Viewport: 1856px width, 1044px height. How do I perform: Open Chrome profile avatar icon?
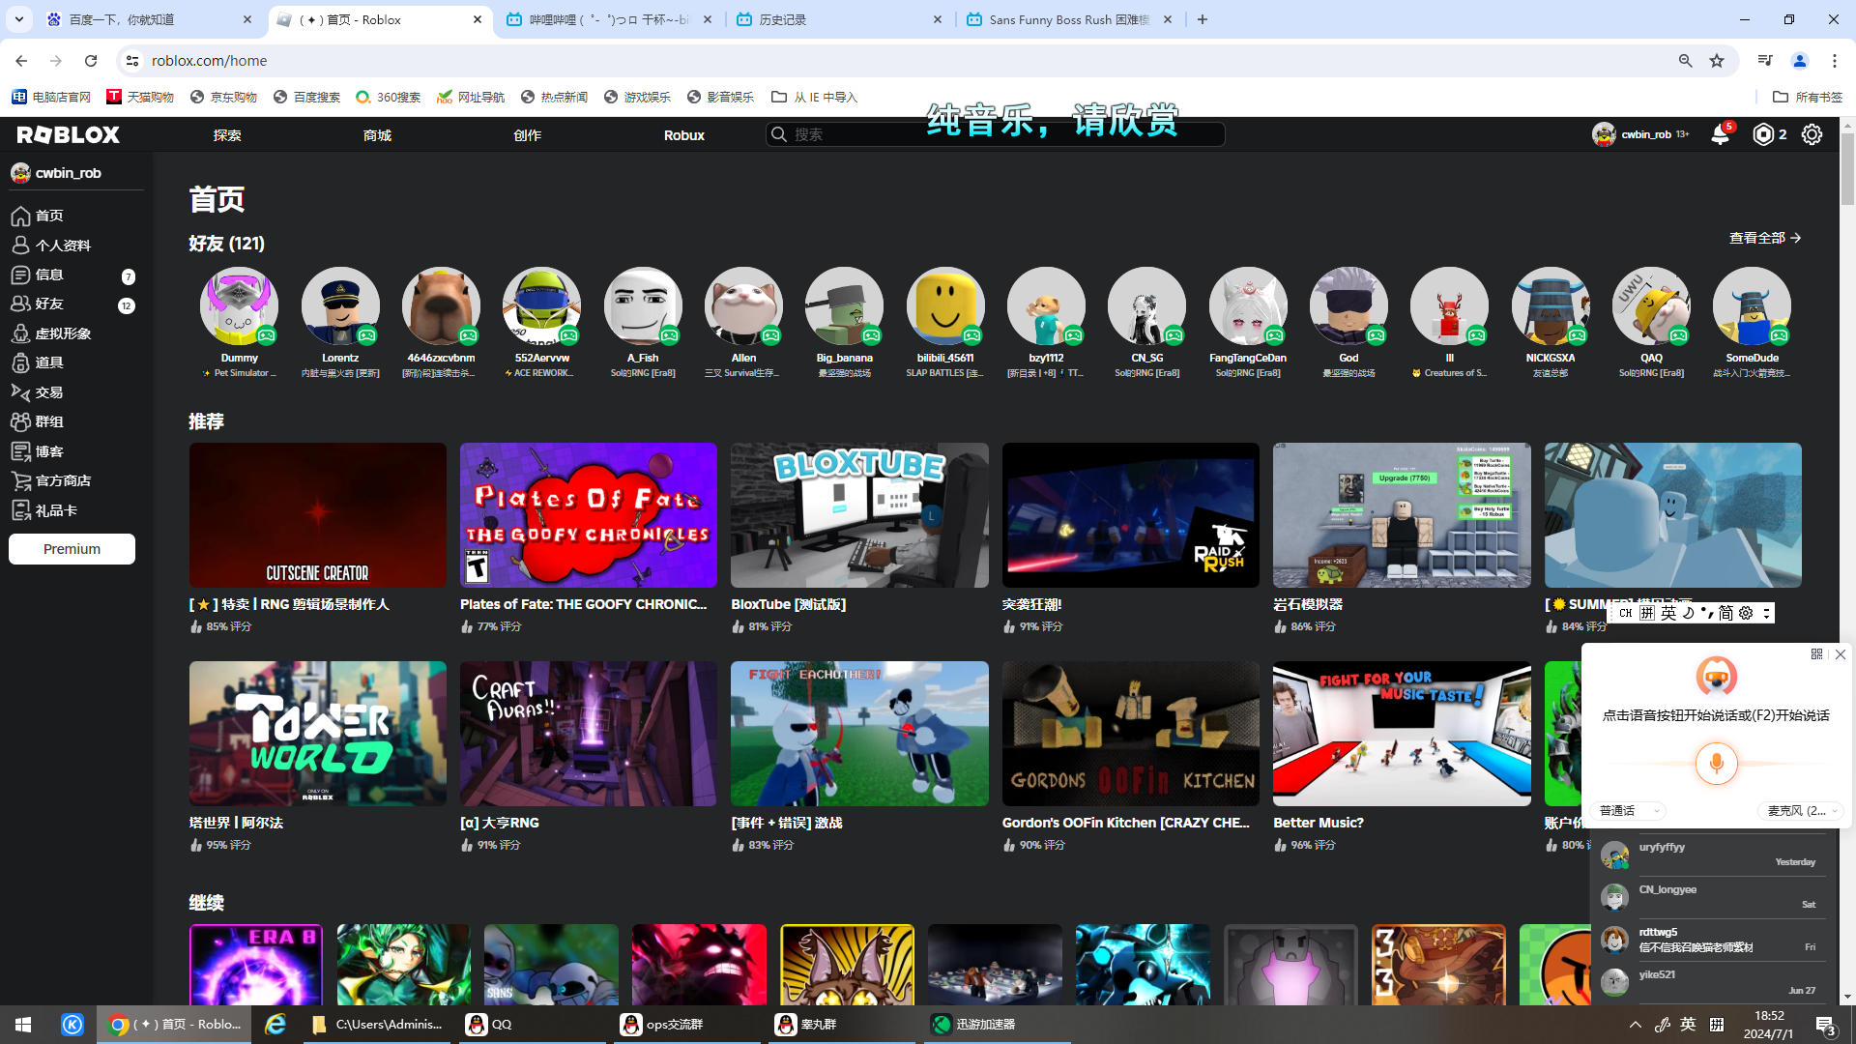1800,60
